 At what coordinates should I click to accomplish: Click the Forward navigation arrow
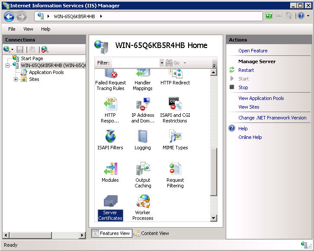tap(22, 16)
